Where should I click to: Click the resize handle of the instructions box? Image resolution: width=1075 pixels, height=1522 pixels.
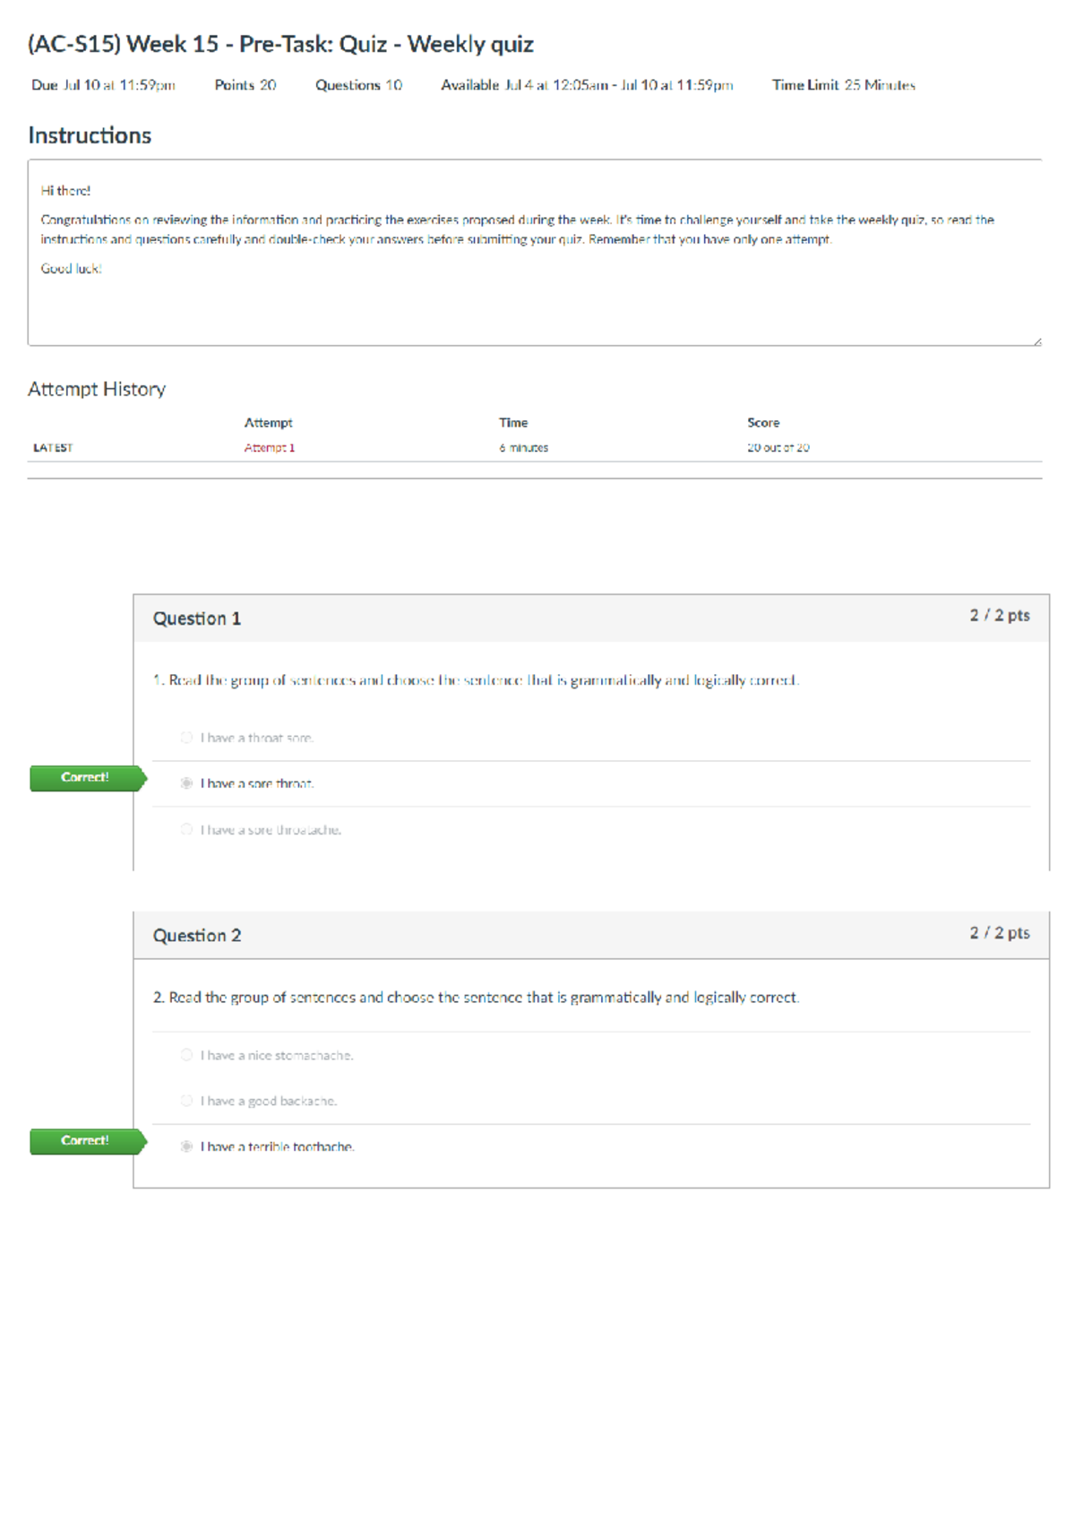pyautogui.click(x=1036, y=341)
